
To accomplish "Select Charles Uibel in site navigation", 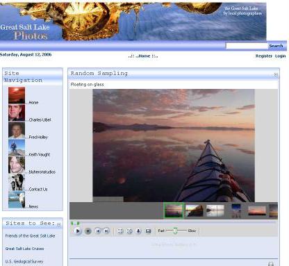I will [40, 119].
